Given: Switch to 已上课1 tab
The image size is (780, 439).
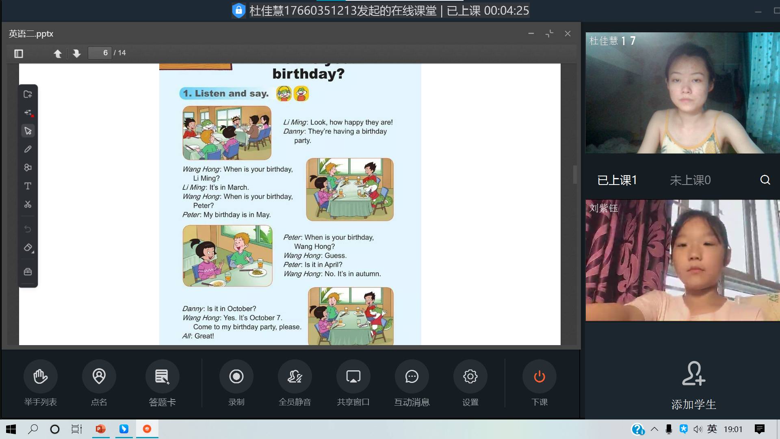Looking at the screenshot, I should [617, 180].
